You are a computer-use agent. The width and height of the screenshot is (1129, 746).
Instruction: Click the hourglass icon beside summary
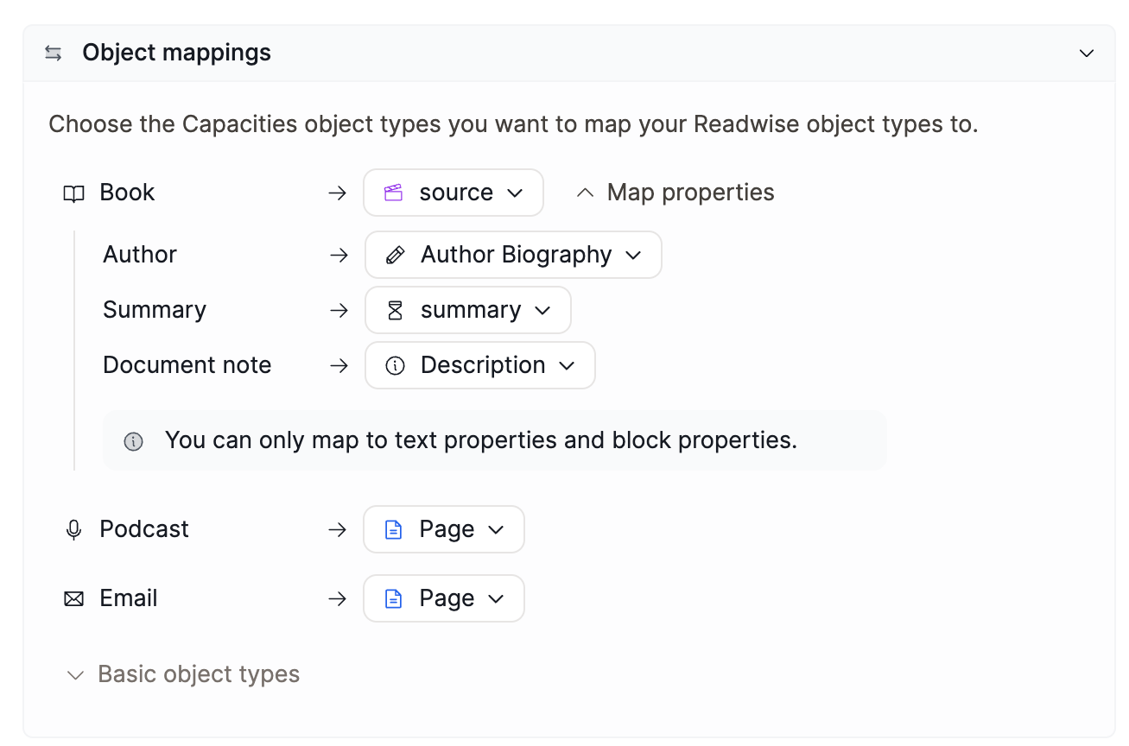point(396,310)
